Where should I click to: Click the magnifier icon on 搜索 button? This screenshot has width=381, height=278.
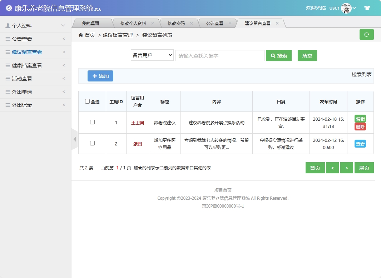(273, 55)
